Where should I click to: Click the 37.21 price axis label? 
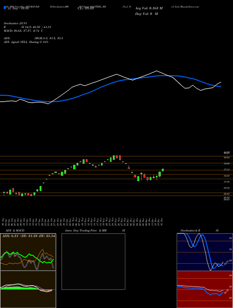(x=226, y=169)
